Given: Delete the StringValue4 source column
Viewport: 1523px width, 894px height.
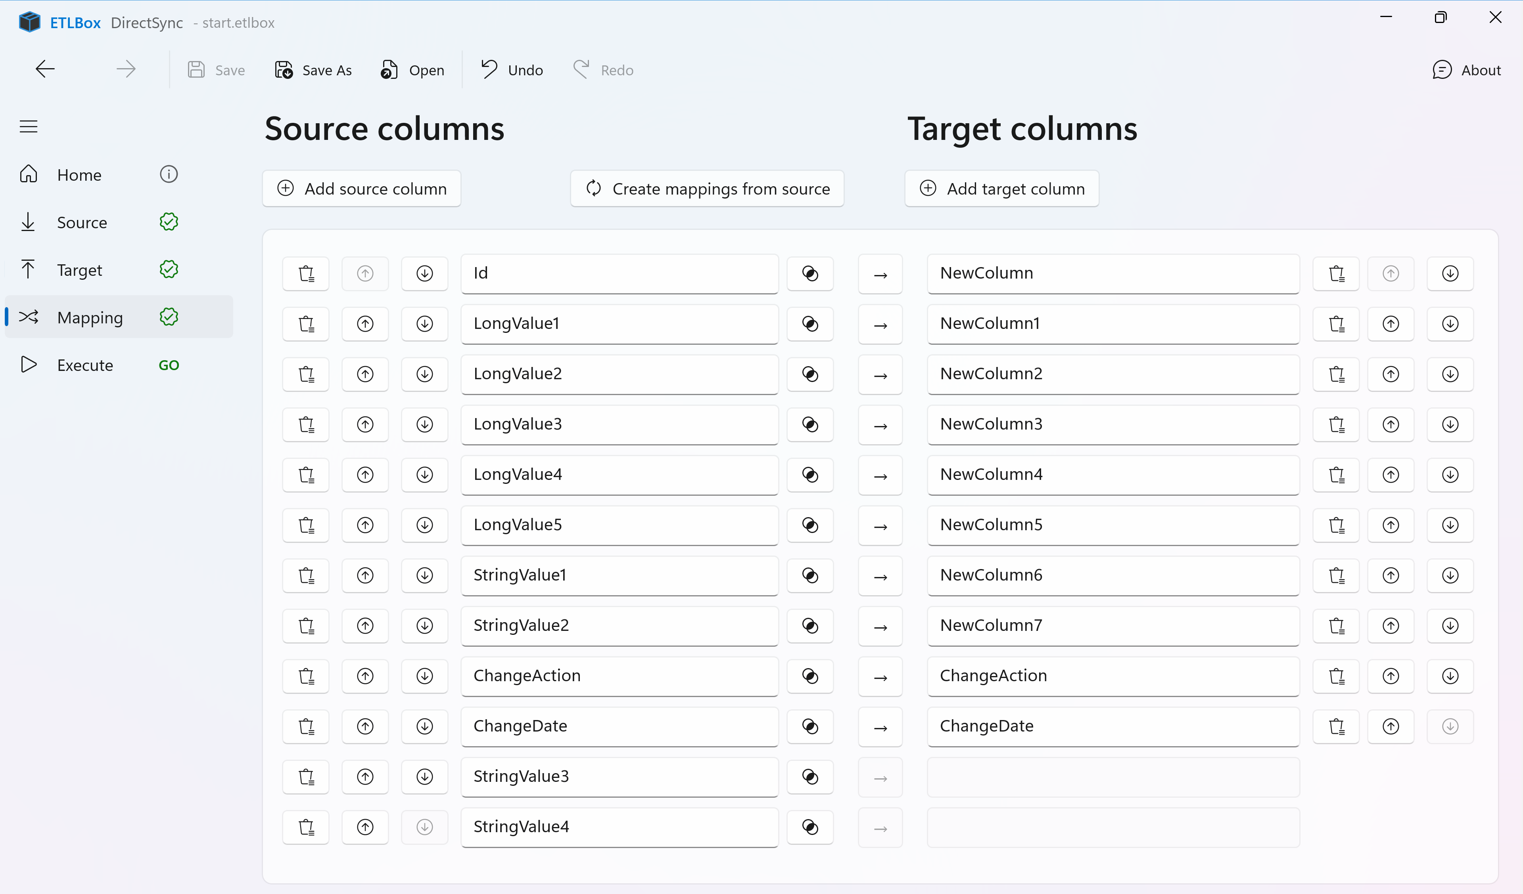Looking at the screenshot, I should (305, 827).
